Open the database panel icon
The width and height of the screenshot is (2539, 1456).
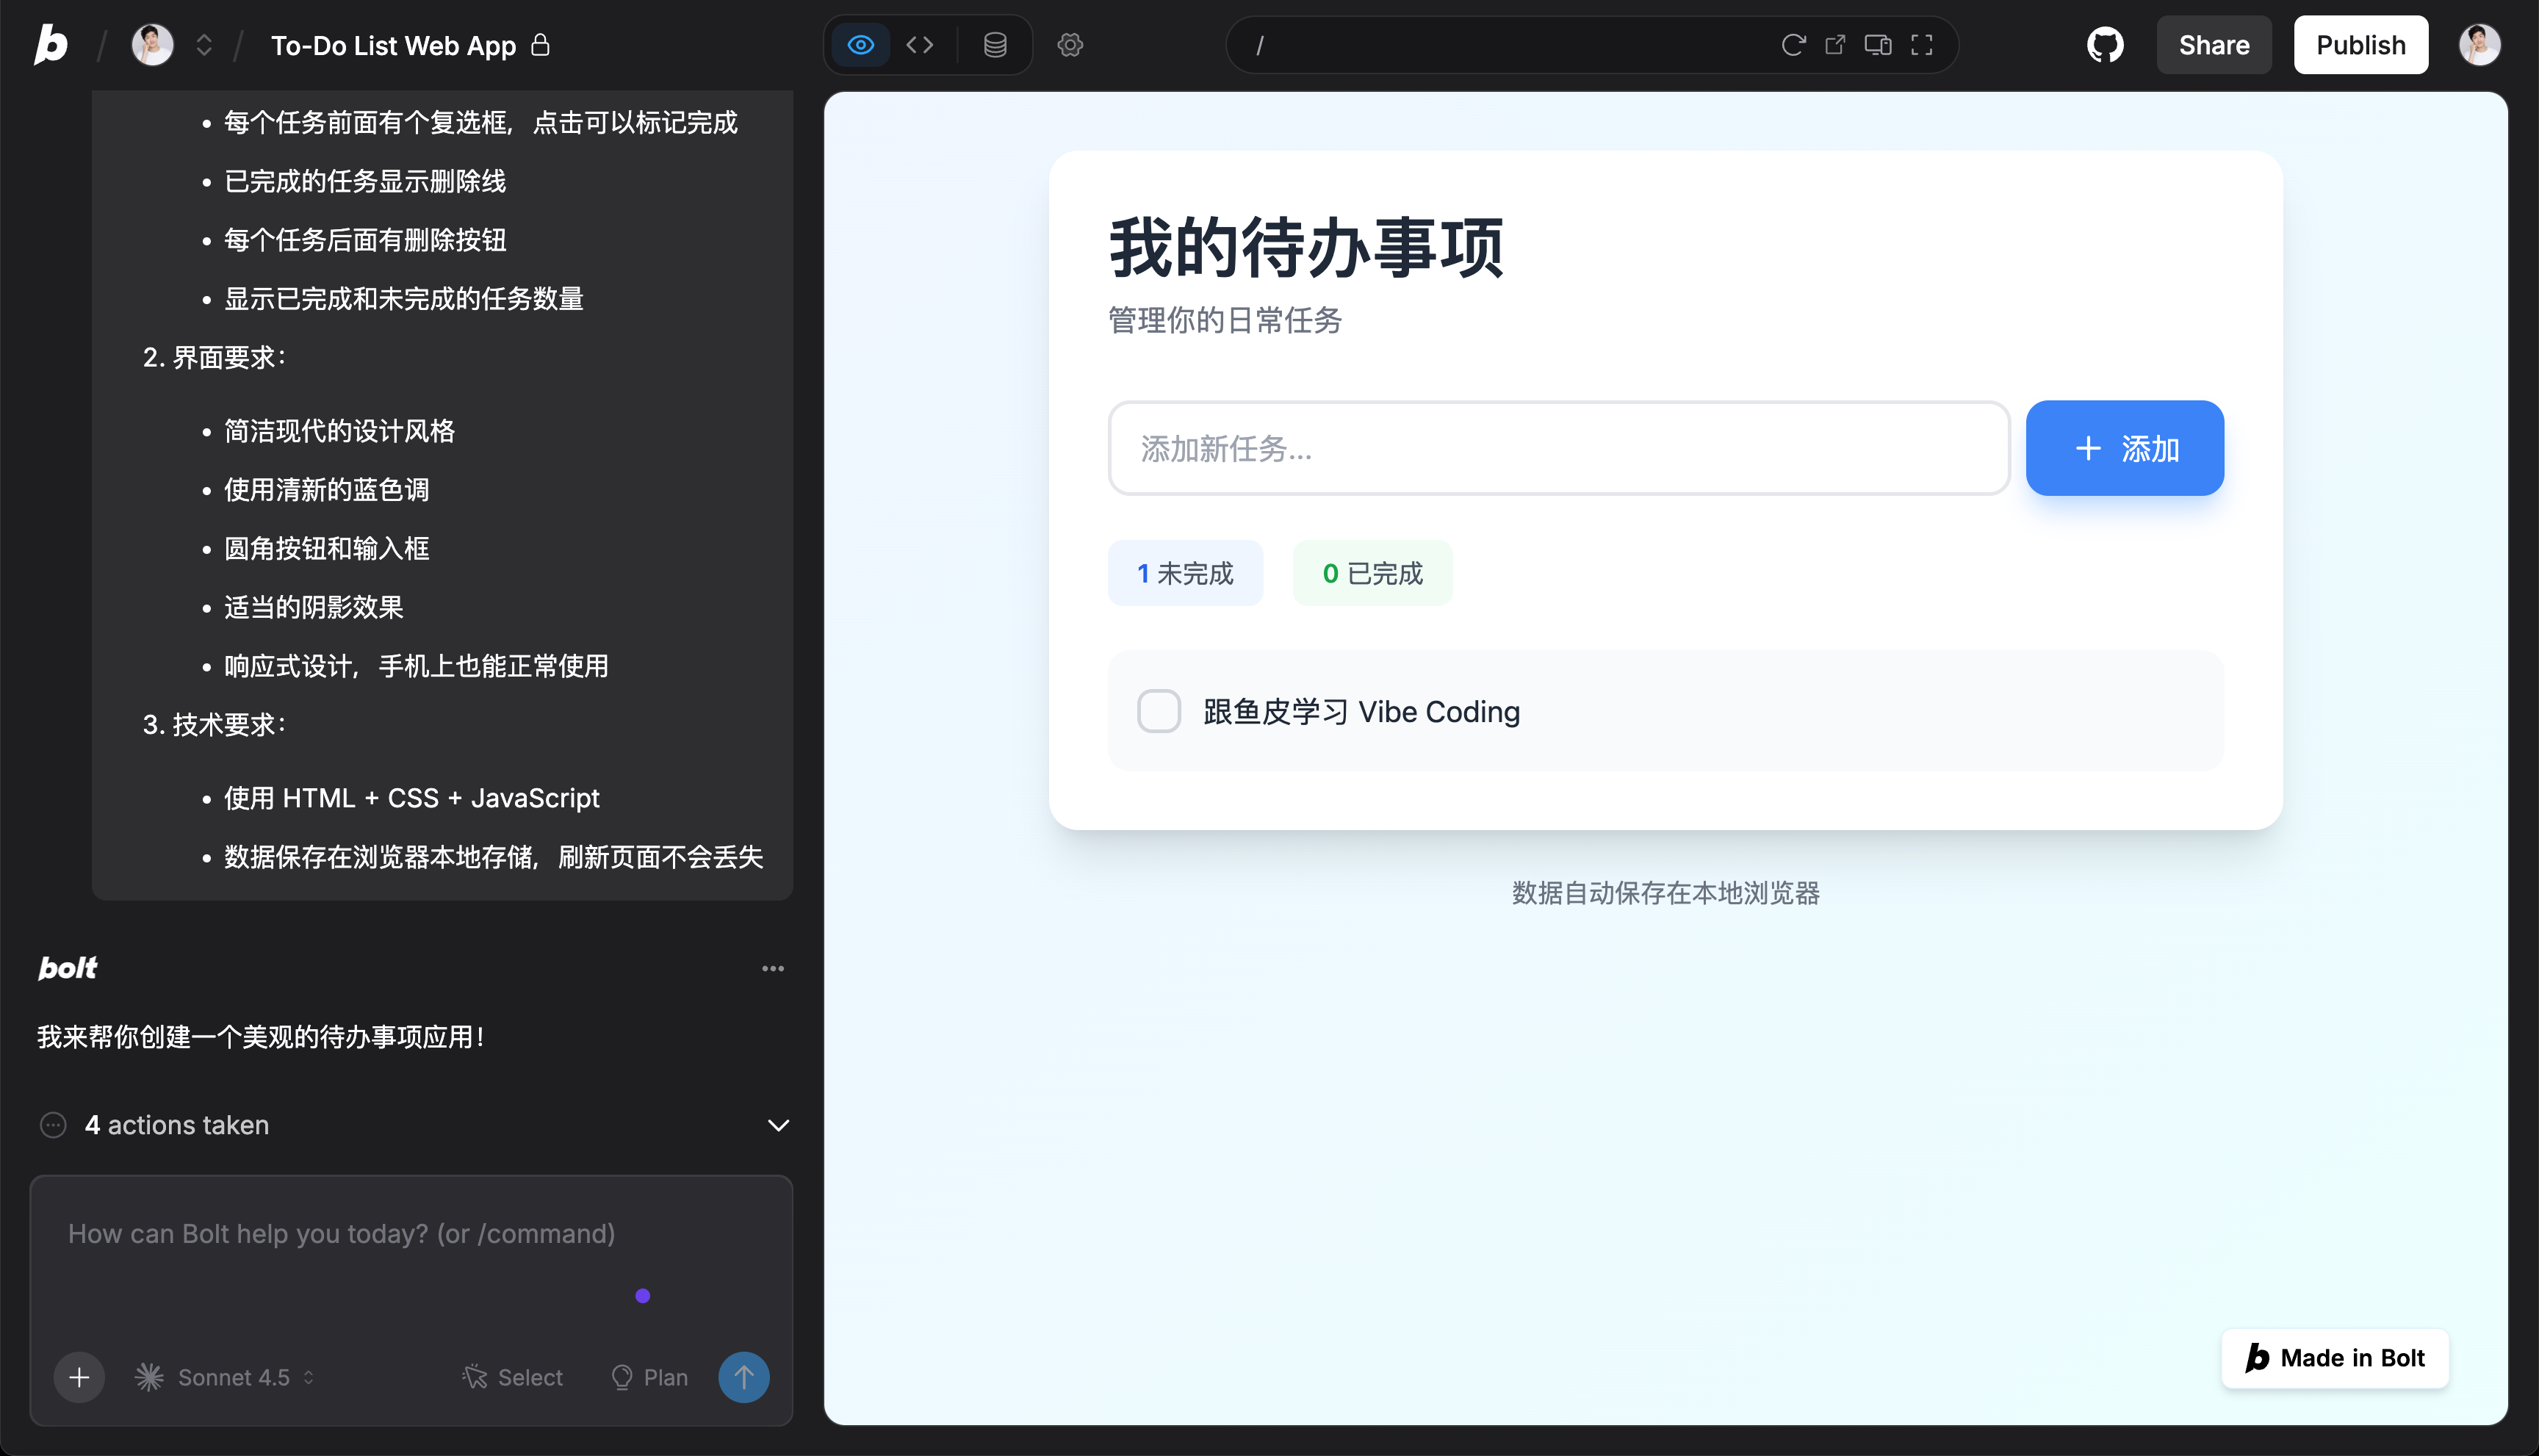994,45
